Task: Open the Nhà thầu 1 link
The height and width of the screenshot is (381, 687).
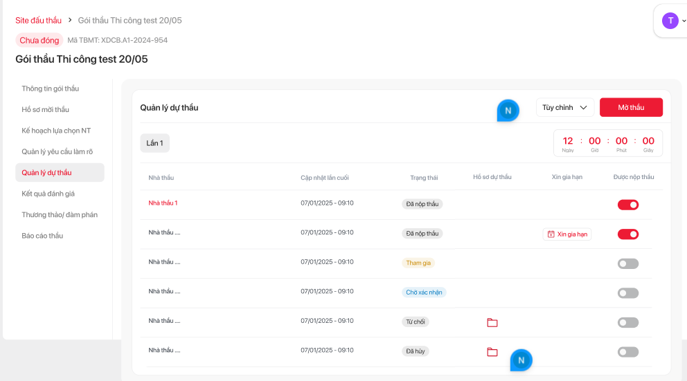Action: pyautogui.click(x=163, y=203)
